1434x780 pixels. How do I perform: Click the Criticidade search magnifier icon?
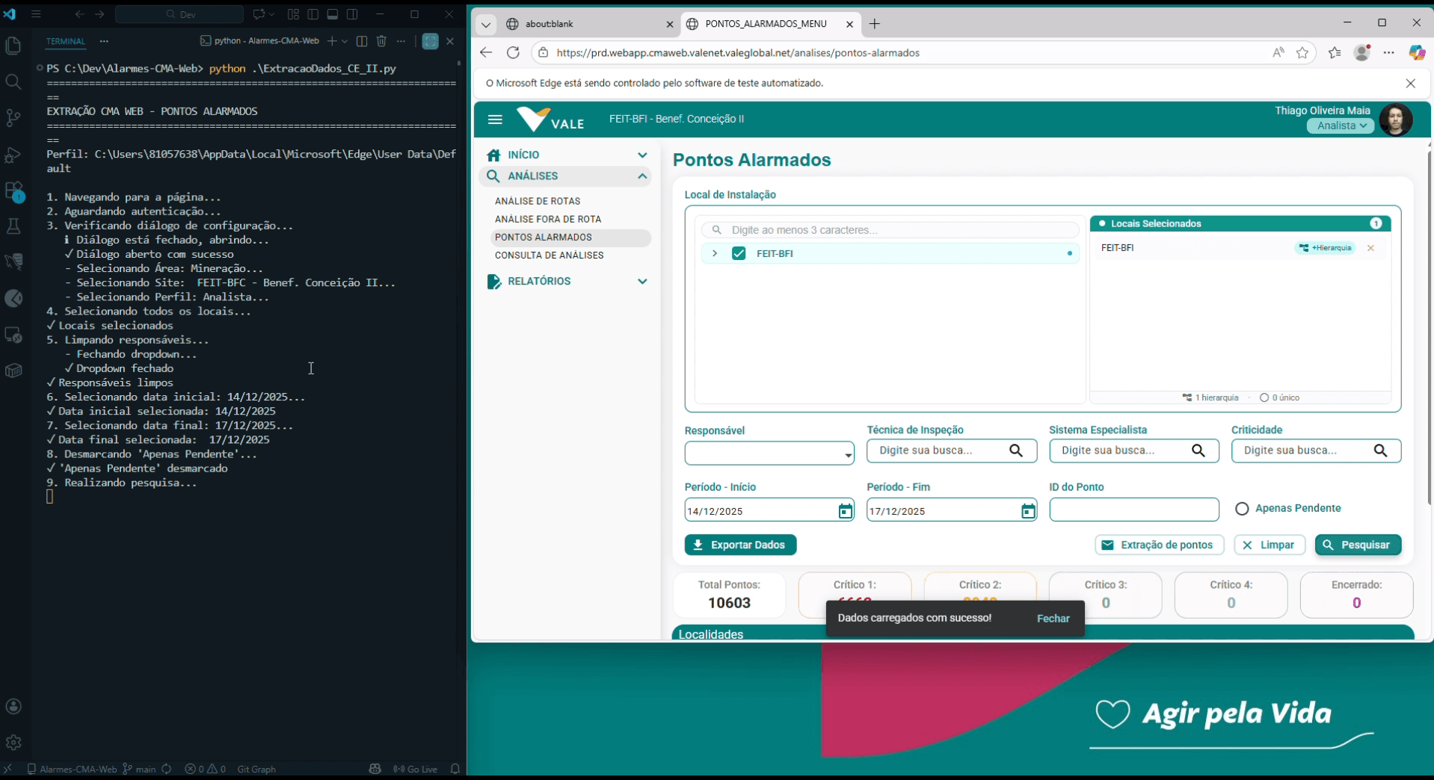1380,451
